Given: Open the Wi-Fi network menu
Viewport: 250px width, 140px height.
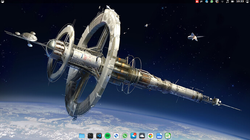Looking at the screenshot, I should 222,1.
